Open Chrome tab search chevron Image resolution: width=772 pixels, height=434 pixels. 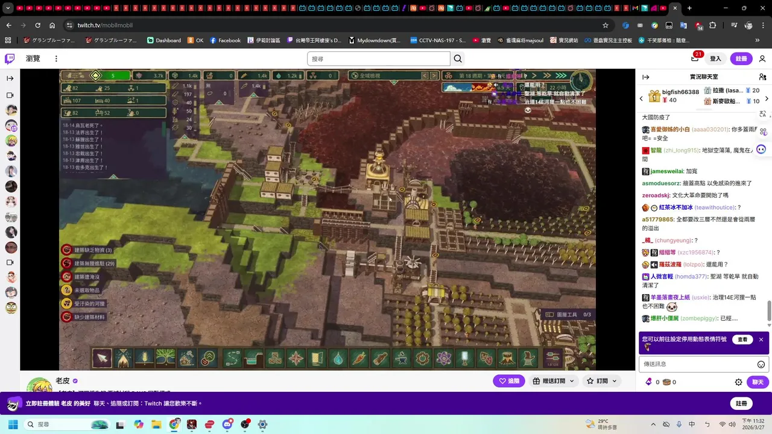click(7, 8)
